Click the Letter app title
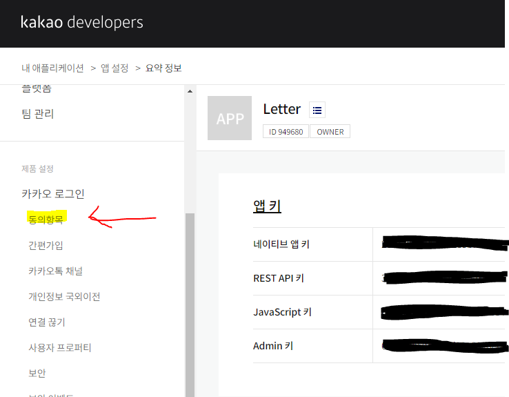Viewport: 509px width, 397px height. pyautogui.click(x=282, y=110)
